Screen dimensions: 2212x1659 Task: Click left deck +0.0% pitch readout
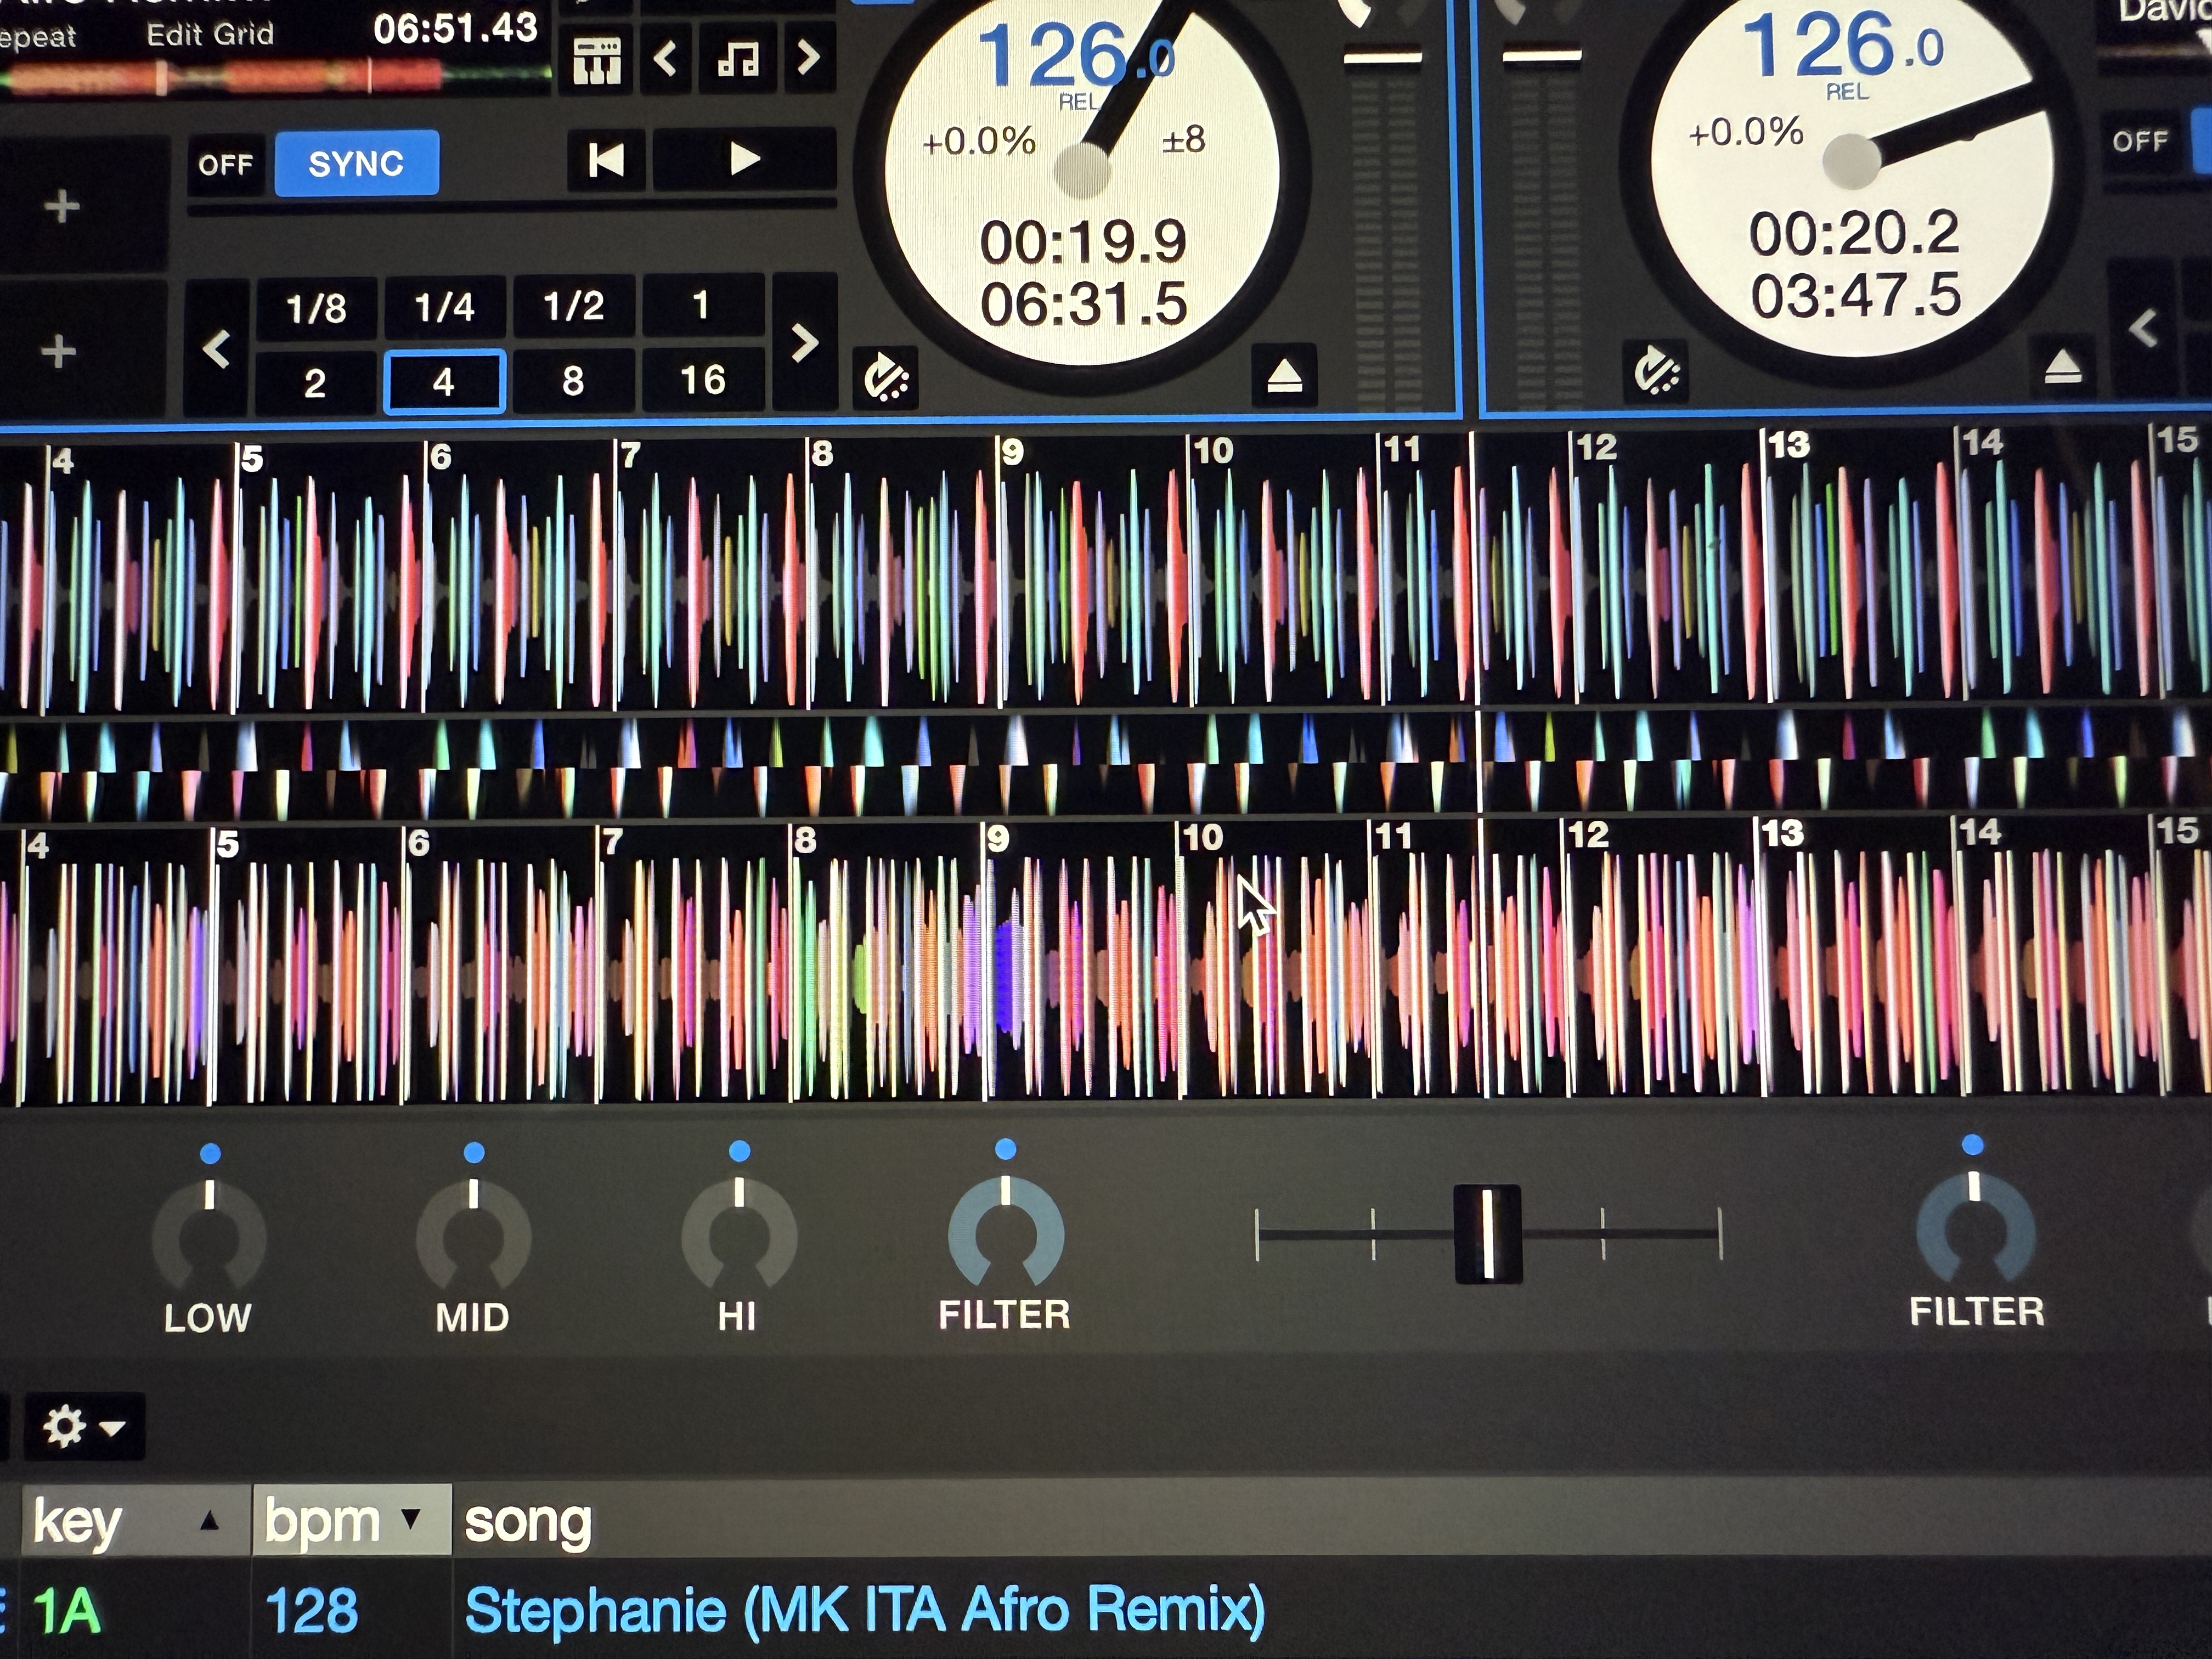tap(978, 142)
